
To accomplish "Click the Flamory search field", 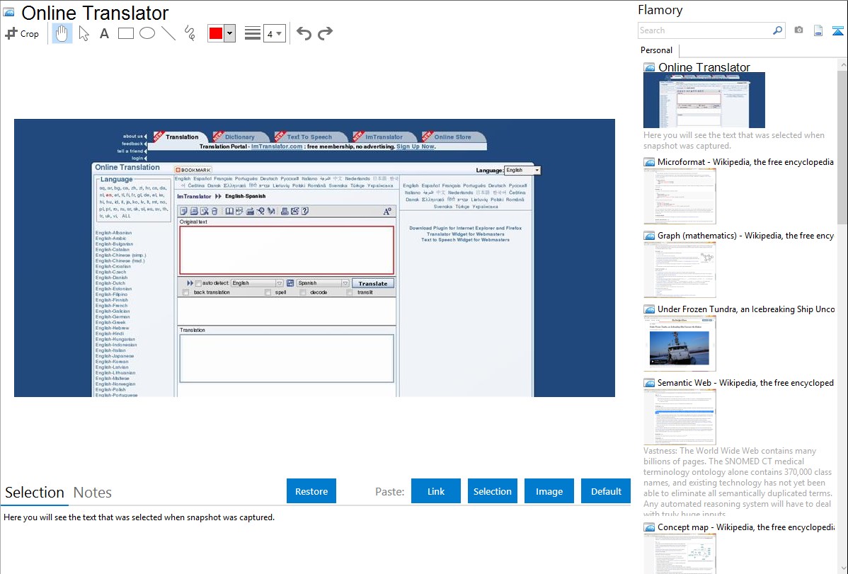I will coord(705,30).
